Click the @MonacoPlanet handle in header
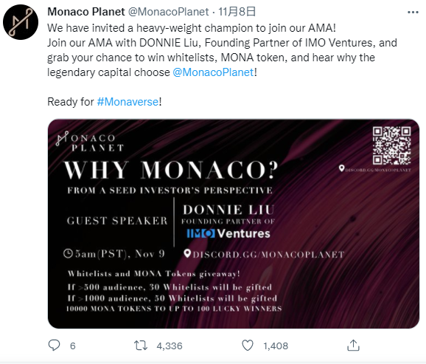 point(168,12)
